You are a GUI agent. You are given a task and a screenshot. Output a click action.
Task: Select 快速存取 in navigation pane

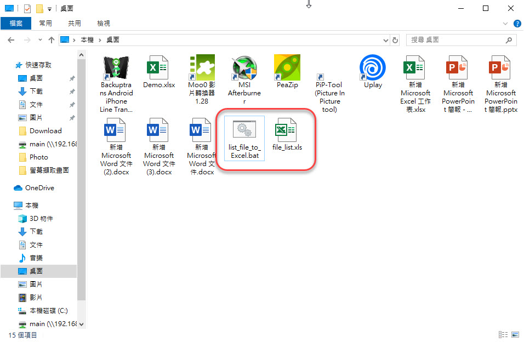[x=33, y=65]
